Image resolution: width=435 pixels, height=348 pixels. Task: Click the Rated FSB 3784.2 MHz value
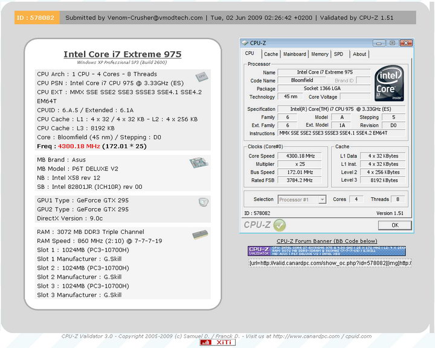coord(300,180)
